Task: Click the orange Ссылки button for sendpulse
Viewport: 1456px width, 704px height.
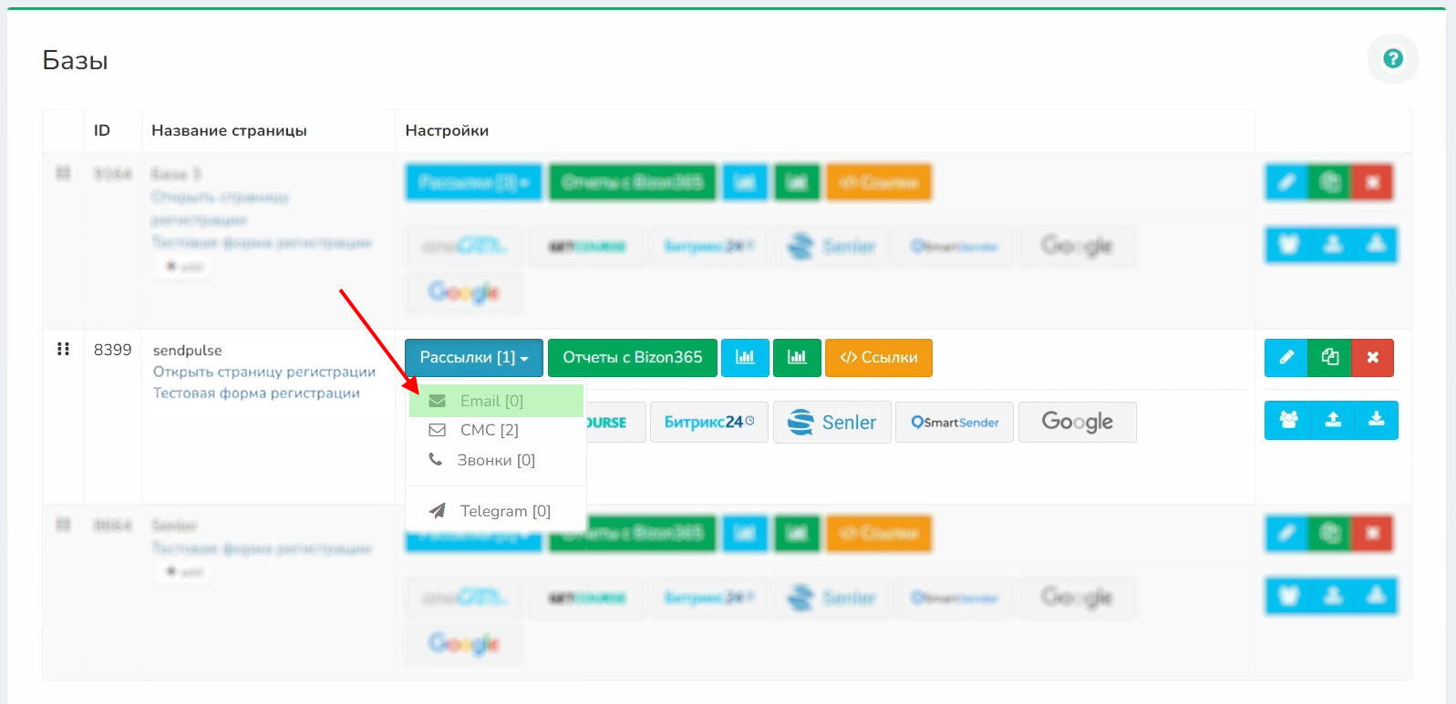Action: tap(878, 357)
